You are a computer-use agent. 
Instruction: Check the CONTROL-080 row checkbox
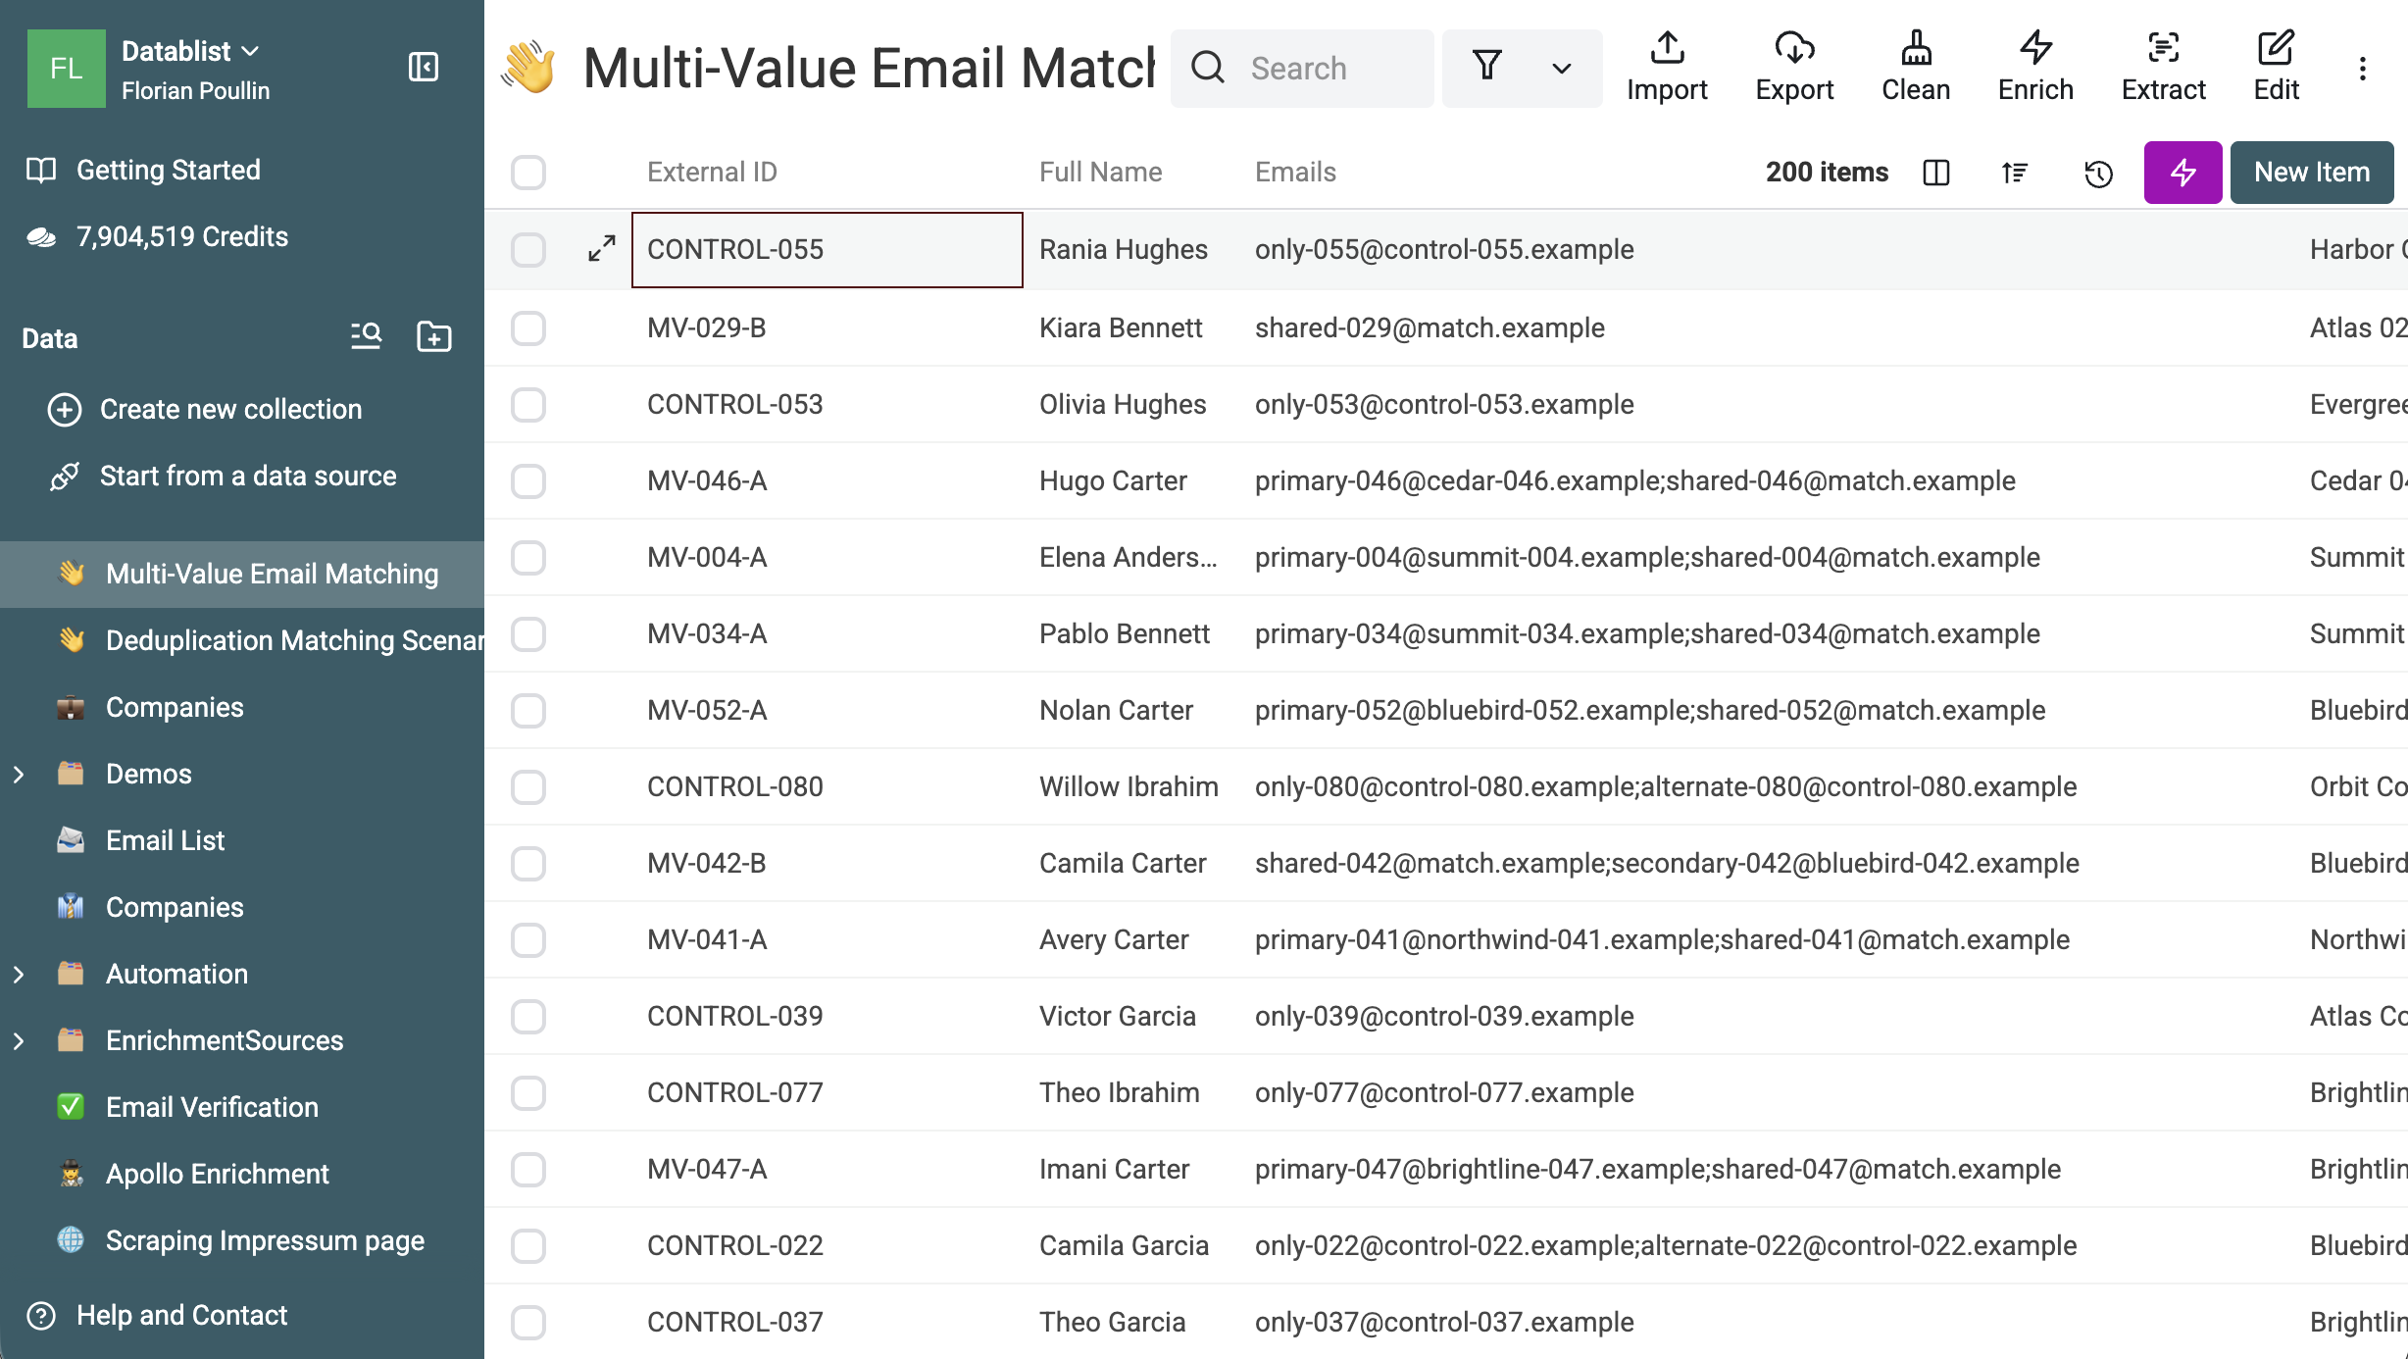coord(528,786)
